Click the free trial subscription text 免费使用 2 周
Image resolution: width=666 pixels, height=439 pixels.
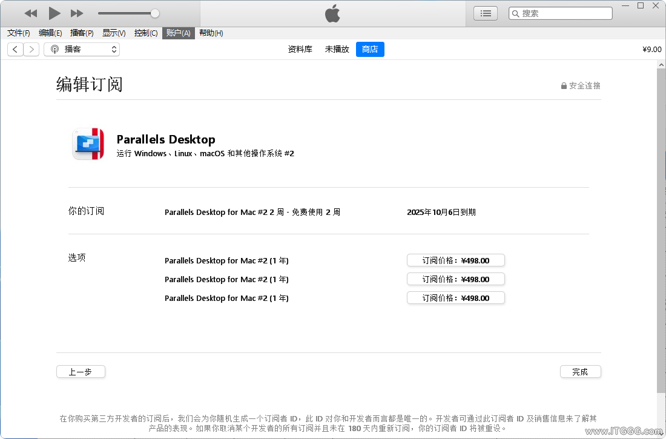click(x=315, y=212)
